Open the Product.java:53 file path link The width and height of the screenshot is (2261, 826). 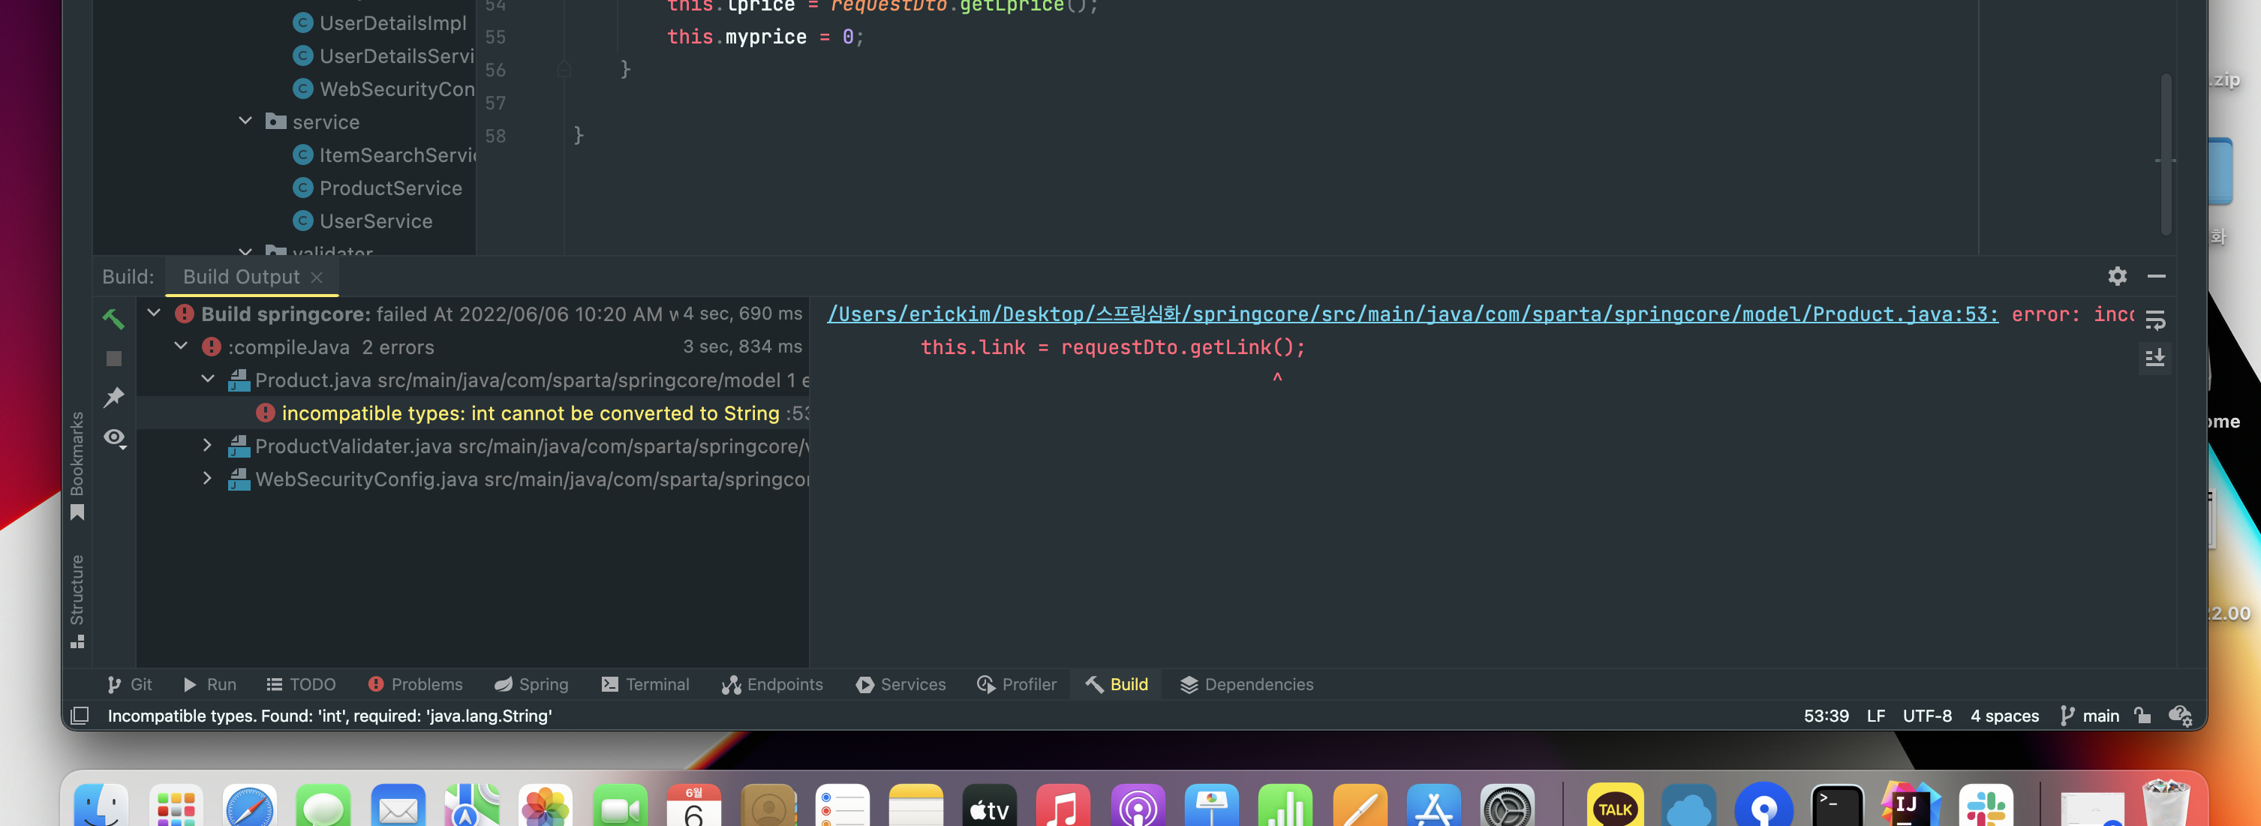click(x=1412, y=314)
